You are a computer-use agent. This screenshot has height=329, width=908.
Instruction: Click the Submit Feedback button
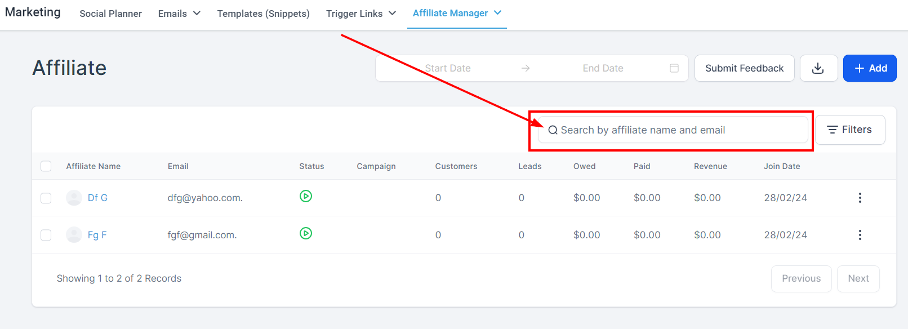[x=744, y=68]
